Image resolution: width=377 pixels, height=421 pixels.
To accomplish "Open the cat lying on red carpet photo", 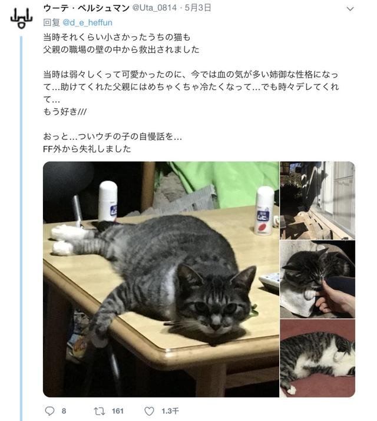I will click(318, 358).
